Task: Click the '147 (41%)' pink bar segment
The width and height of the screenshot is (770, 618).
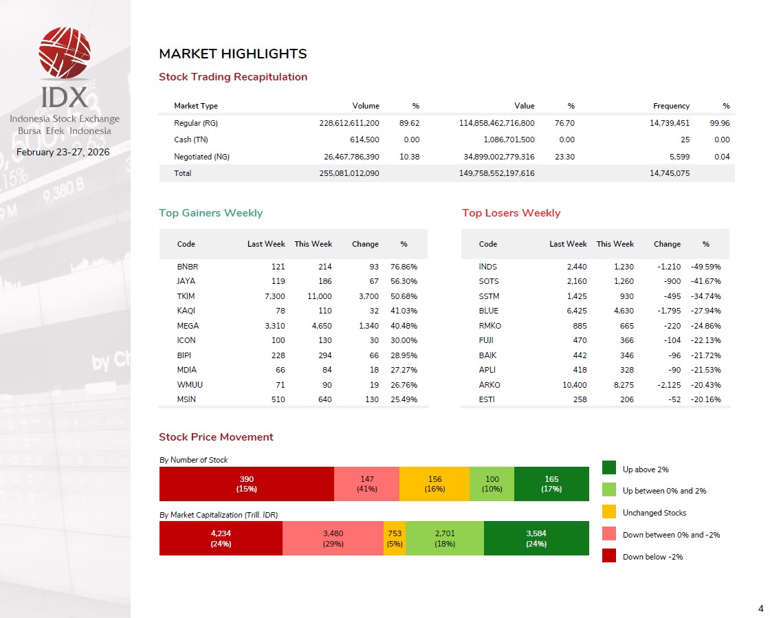Action: pyautogui.click(x=367, y=484)
